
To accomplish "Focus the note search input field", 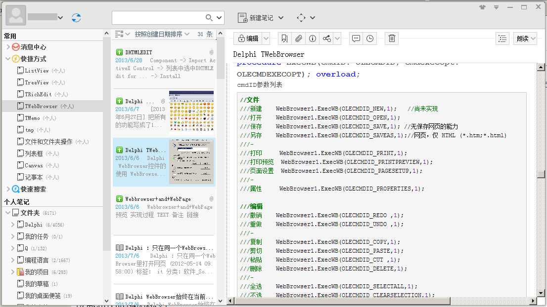I will (x=159, y=17).
